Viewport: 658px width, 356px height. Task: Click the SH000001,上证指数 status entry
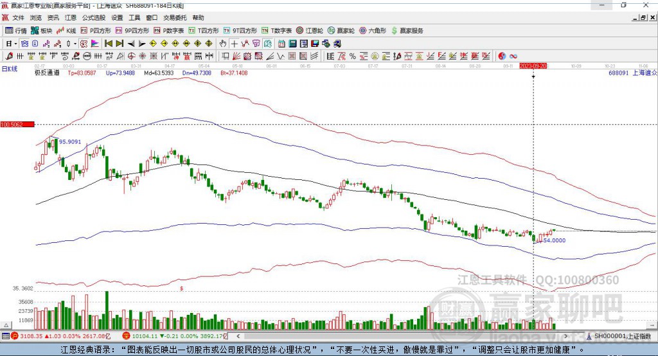click(x=623, y=336)
